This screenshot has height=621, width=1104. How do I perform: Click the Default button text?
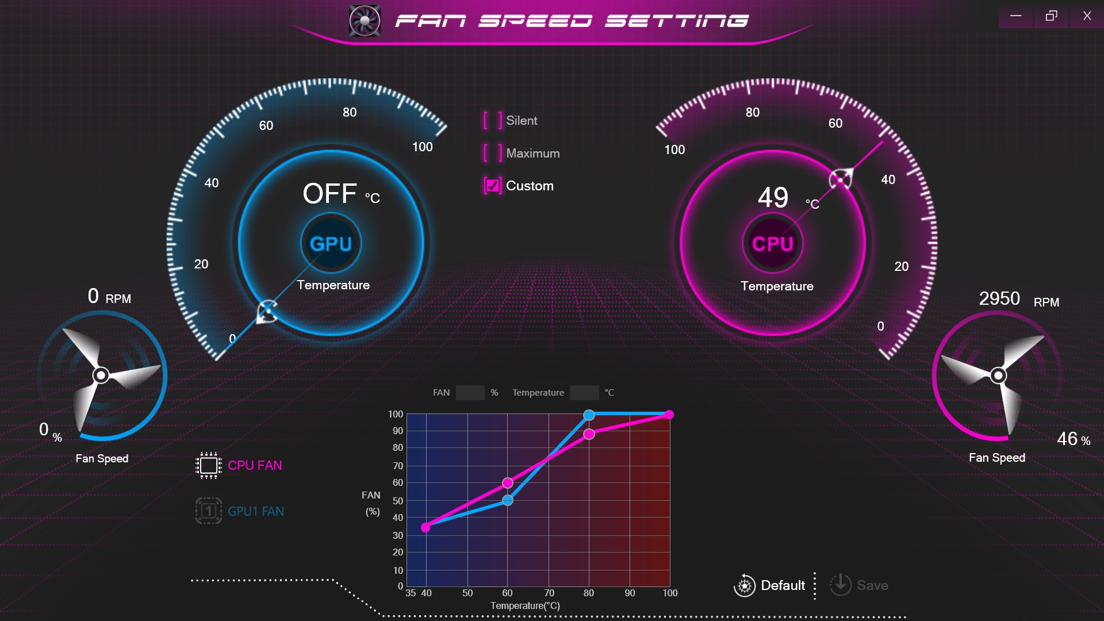(x=783, y=585)
